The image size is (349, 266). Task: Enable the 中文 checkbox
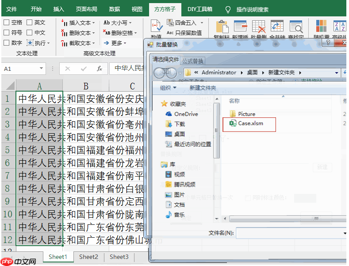click(29, 32)
